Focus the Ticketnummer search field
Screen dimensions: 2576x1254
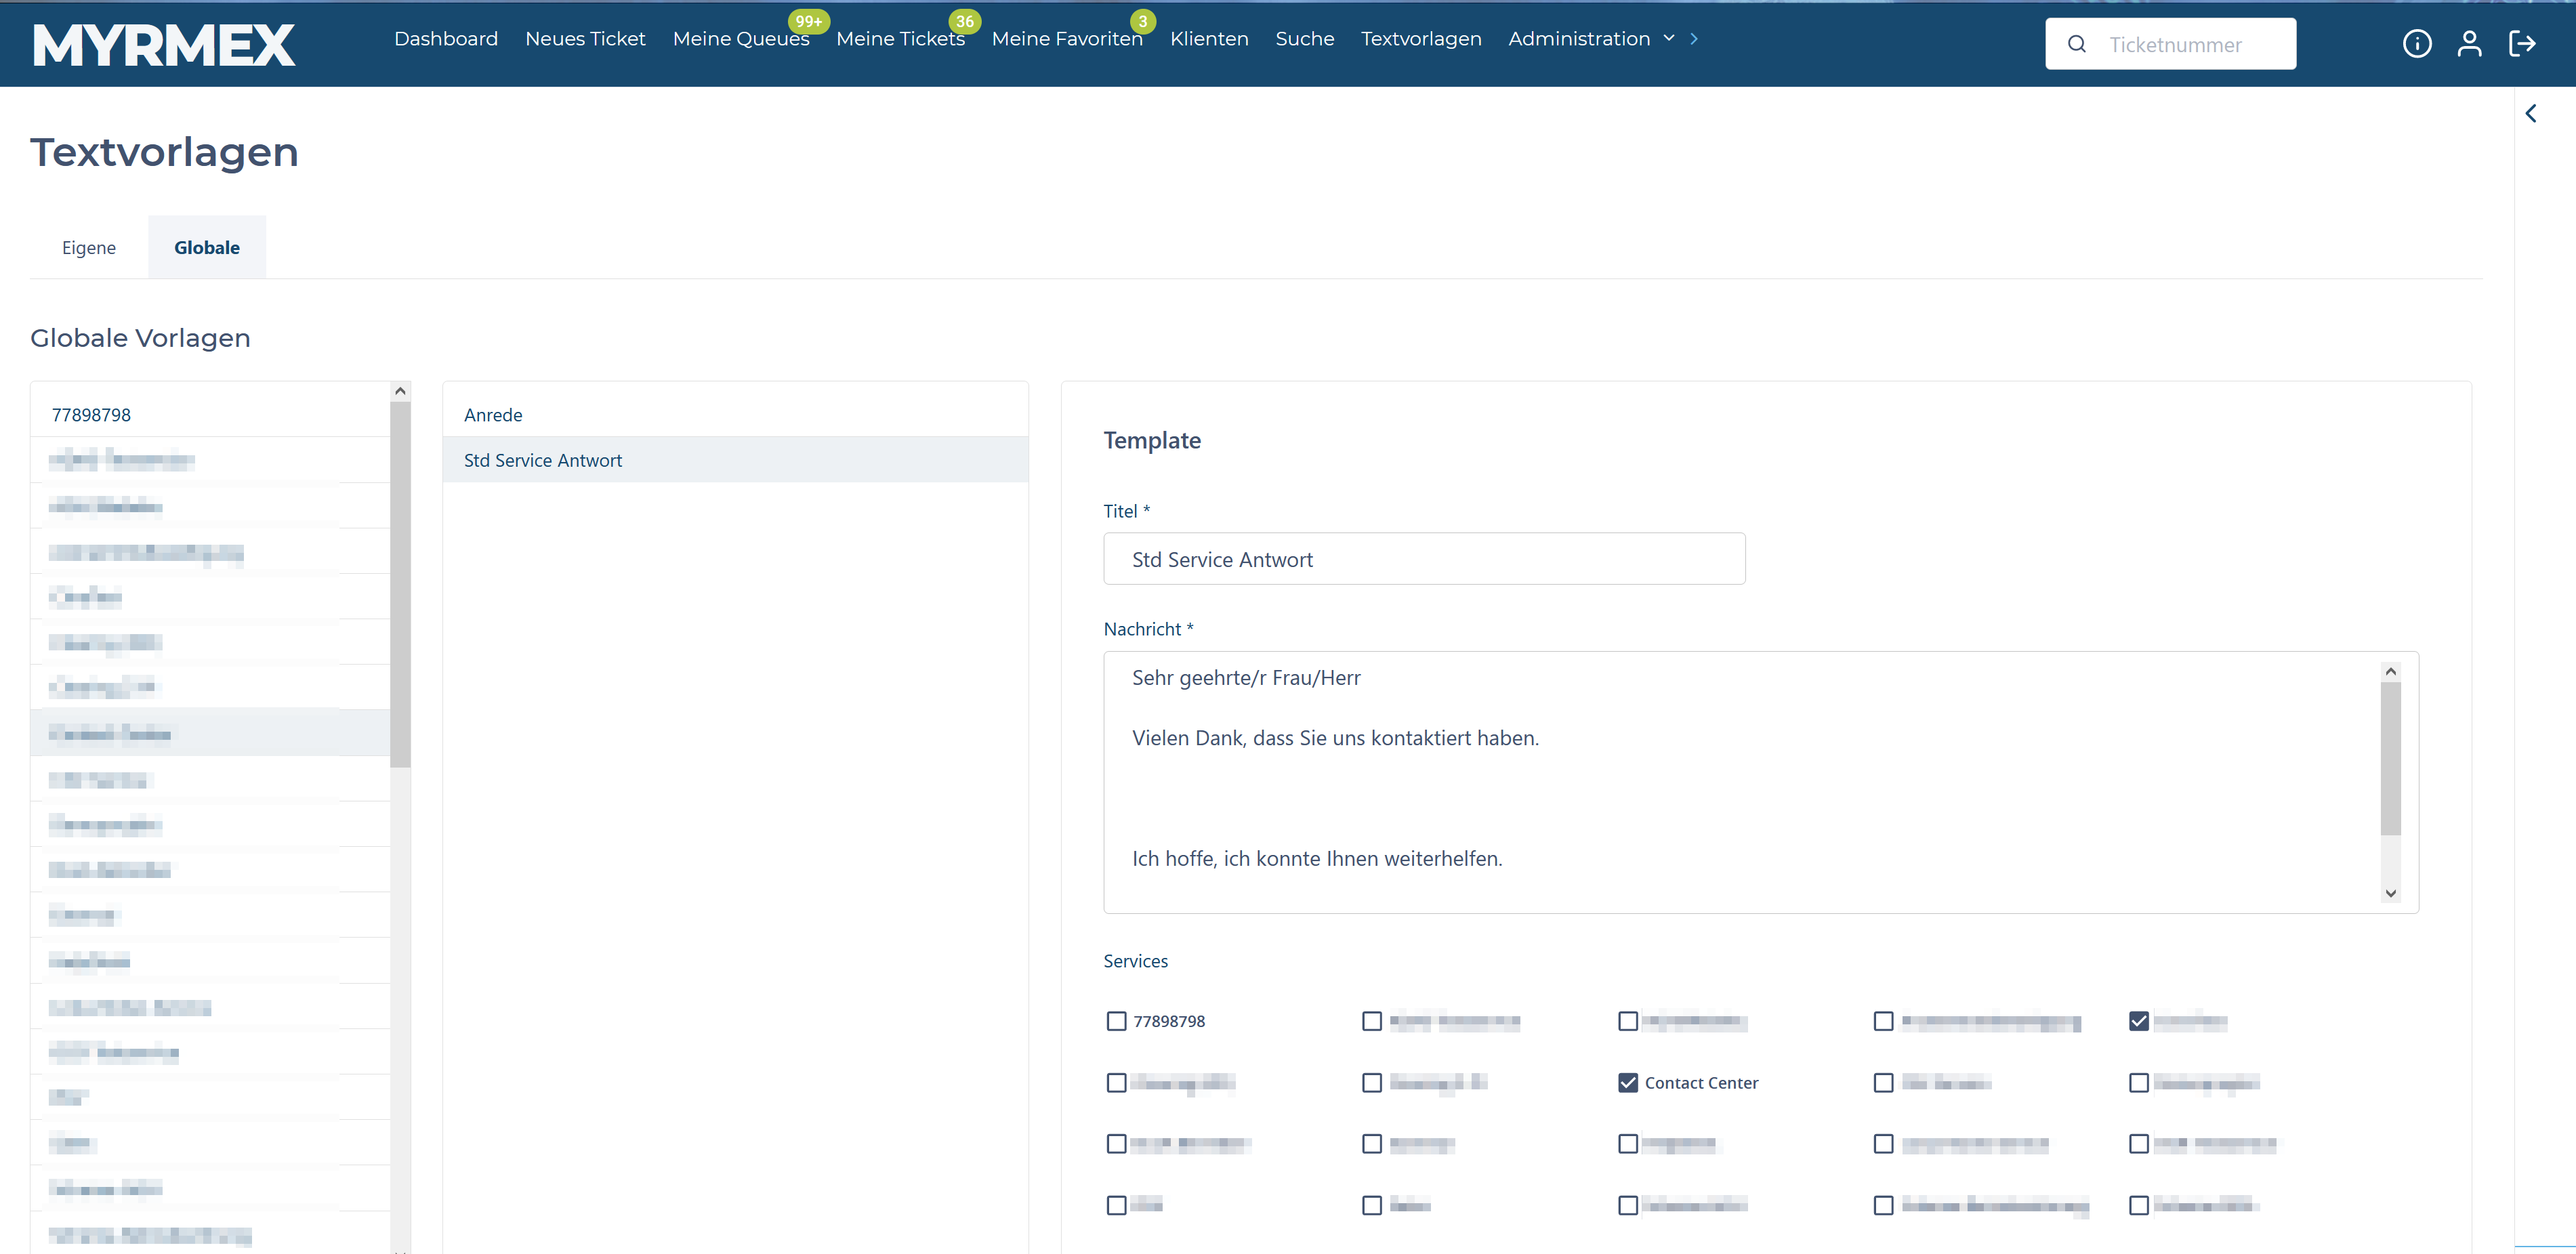(2170, 44)
